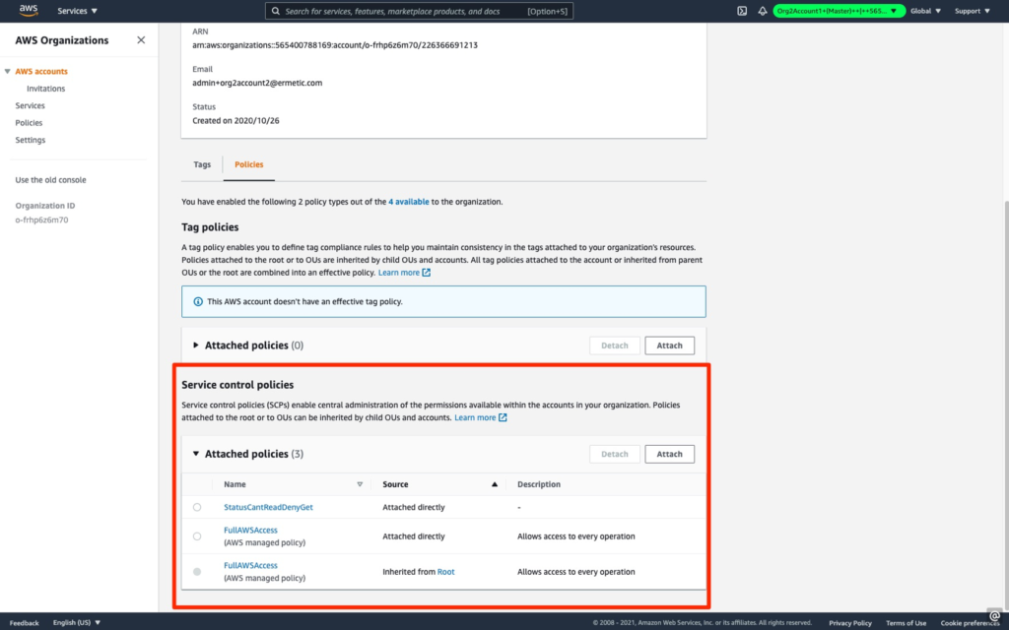Open the Privacy Policy footer link

point(850,623)
